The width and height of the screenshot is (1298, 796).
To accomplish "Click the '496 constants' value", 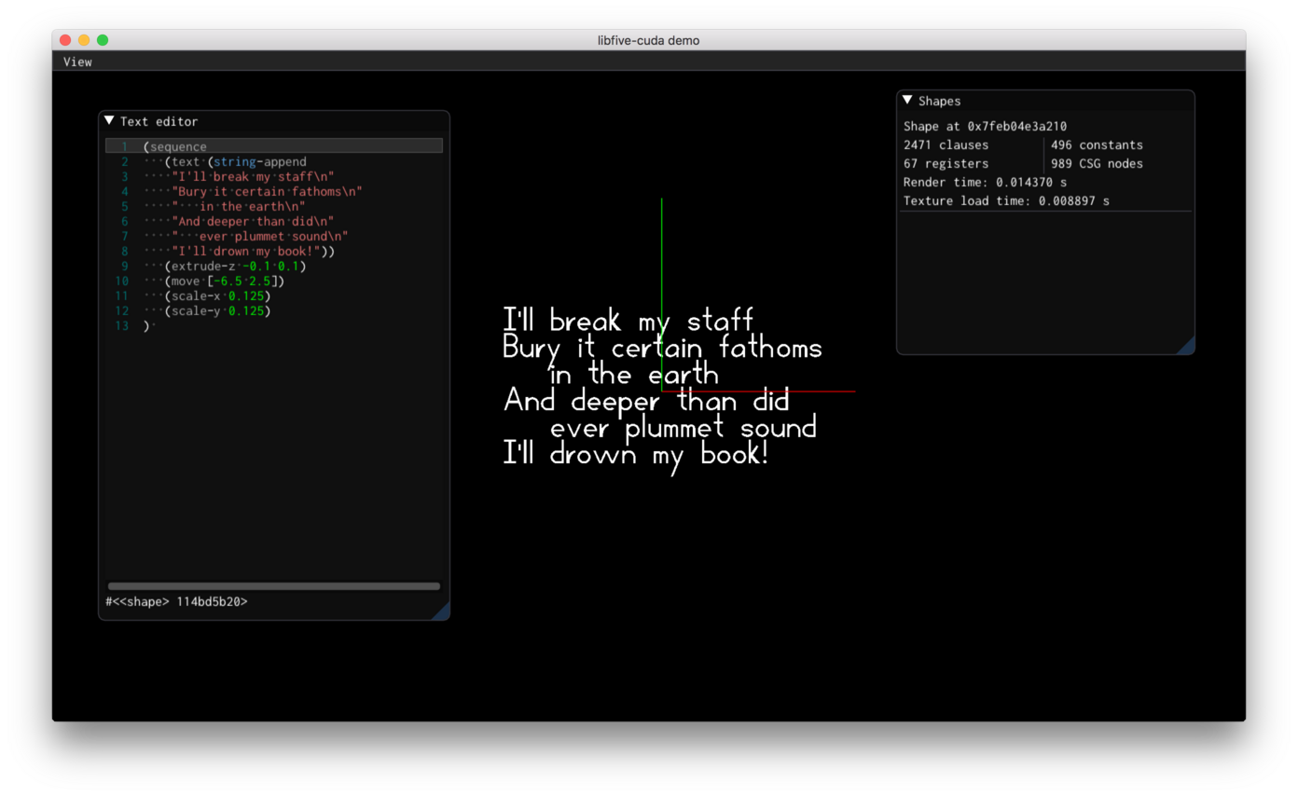I will (x=1097, y=144).
